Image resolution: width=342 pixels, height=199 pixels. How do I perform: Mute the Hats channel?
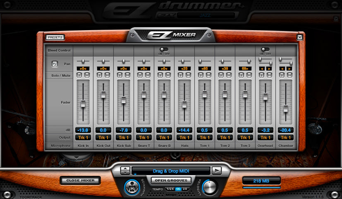pos(188,75)
